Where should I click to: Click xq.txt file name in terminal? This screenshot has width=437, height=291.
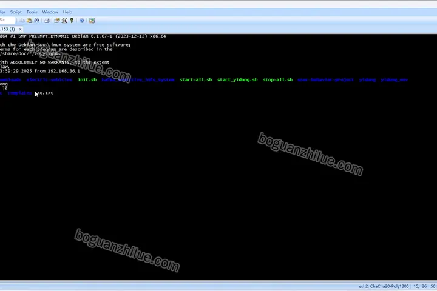click(44, 93)
